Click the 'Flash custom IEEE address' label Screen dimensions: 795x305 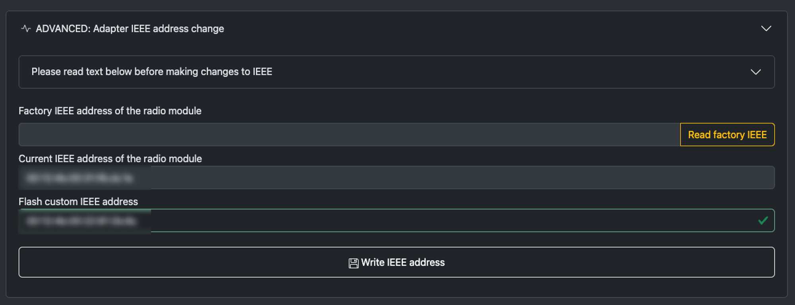click(78, 201)
